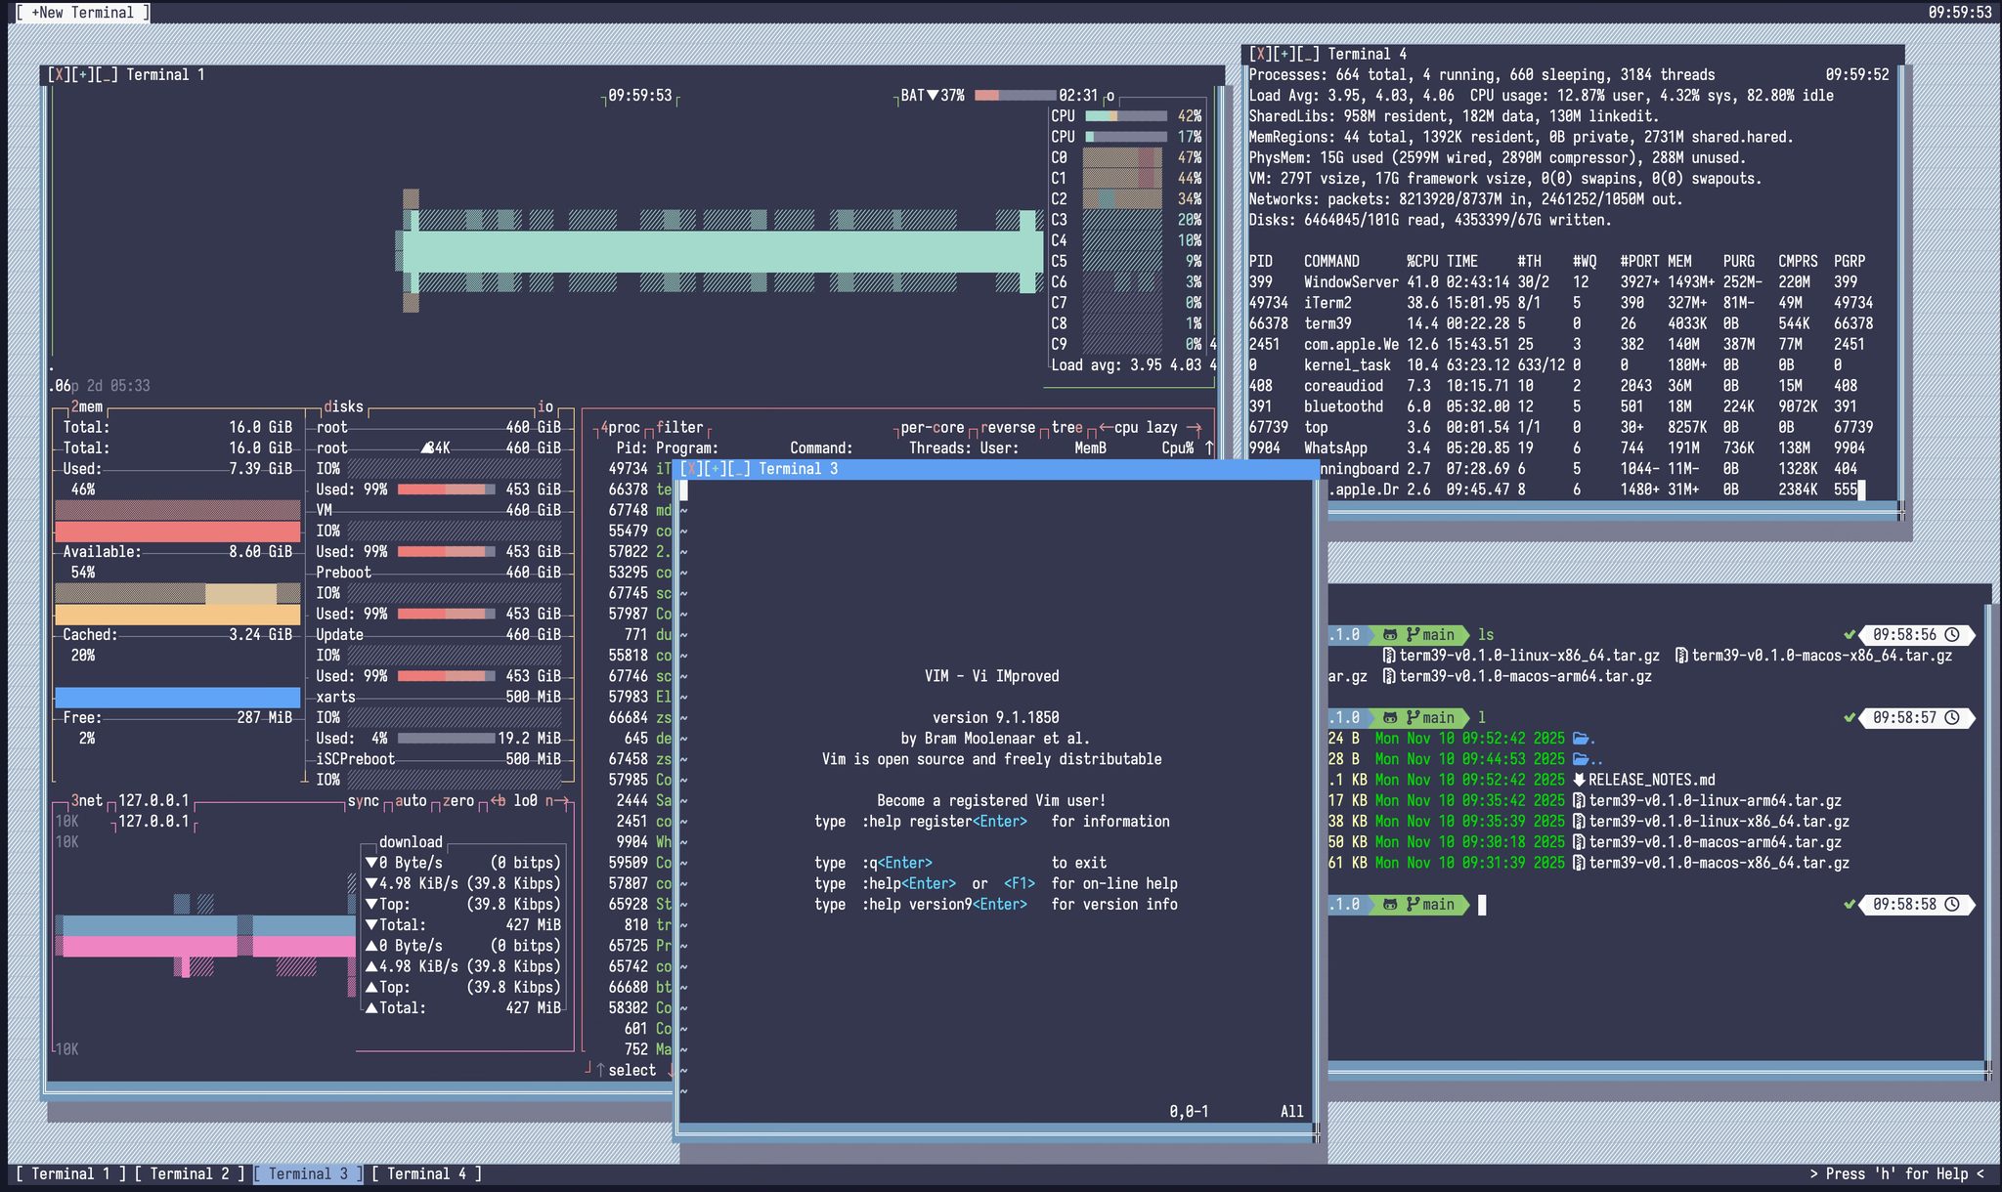
Task: Grab the Terminal 2 window resize corner handle
Action: pos(1988,1071)
